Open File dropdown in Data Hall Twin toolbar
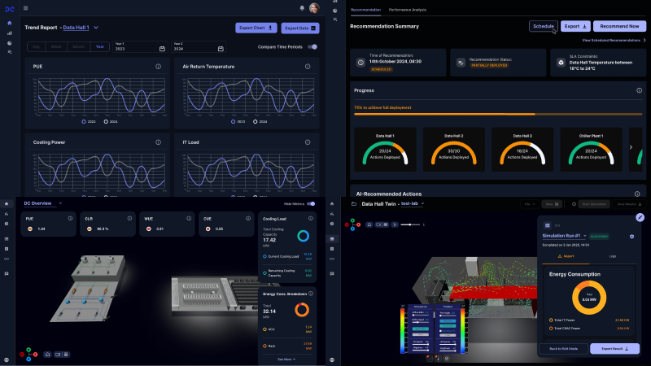 (x=530, y=204)
